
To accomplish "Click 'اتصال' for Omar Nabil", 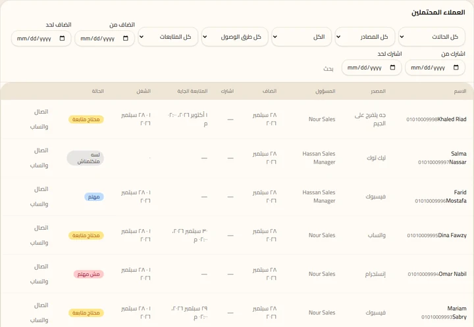I will click(41, 267).
